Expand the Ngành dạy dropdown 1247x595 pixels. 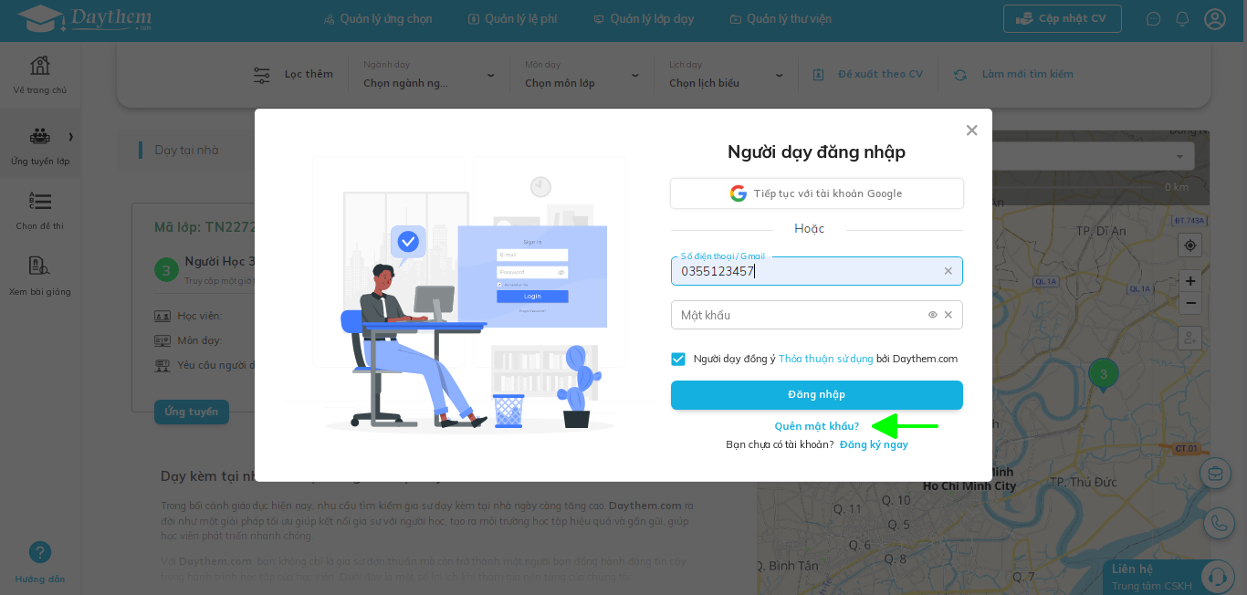tap(429, 75)
